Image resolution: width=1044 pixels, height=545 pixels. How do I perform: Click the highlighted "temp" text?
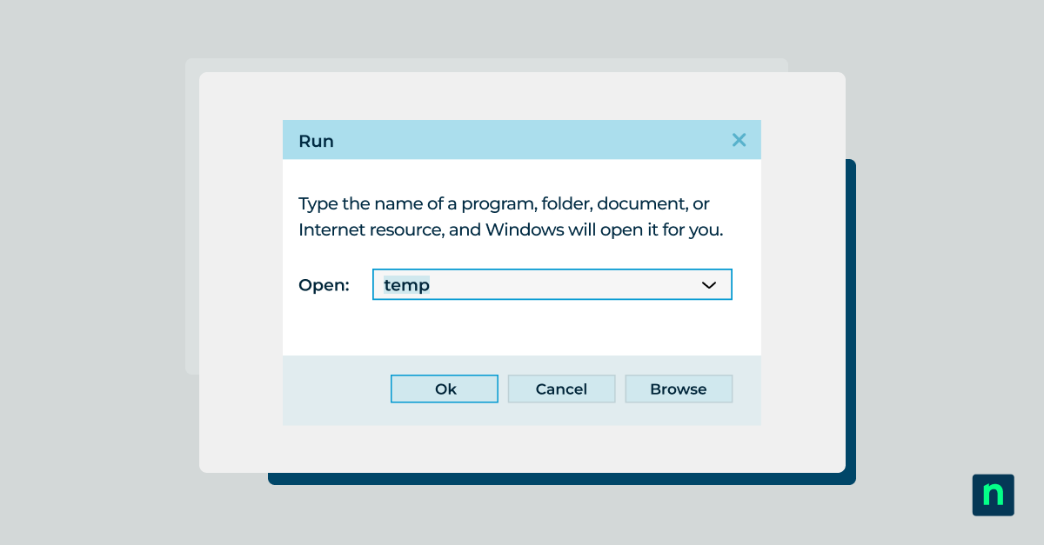407,285
